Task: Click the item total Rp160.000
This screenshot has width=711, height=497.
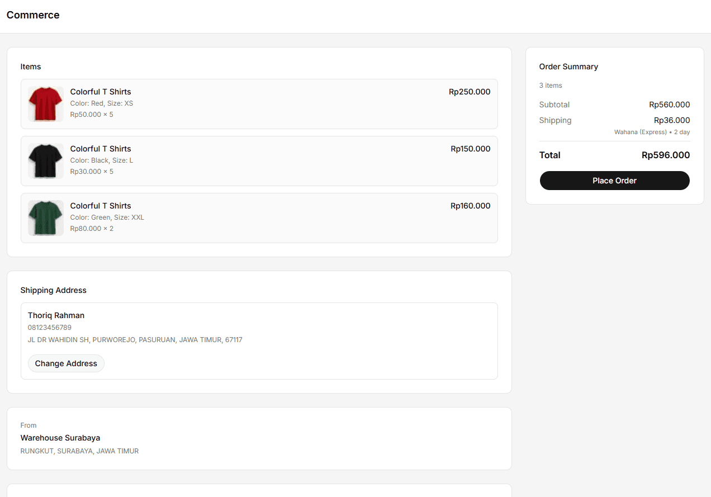Action: pyautogui.click(x=471, y=206)
